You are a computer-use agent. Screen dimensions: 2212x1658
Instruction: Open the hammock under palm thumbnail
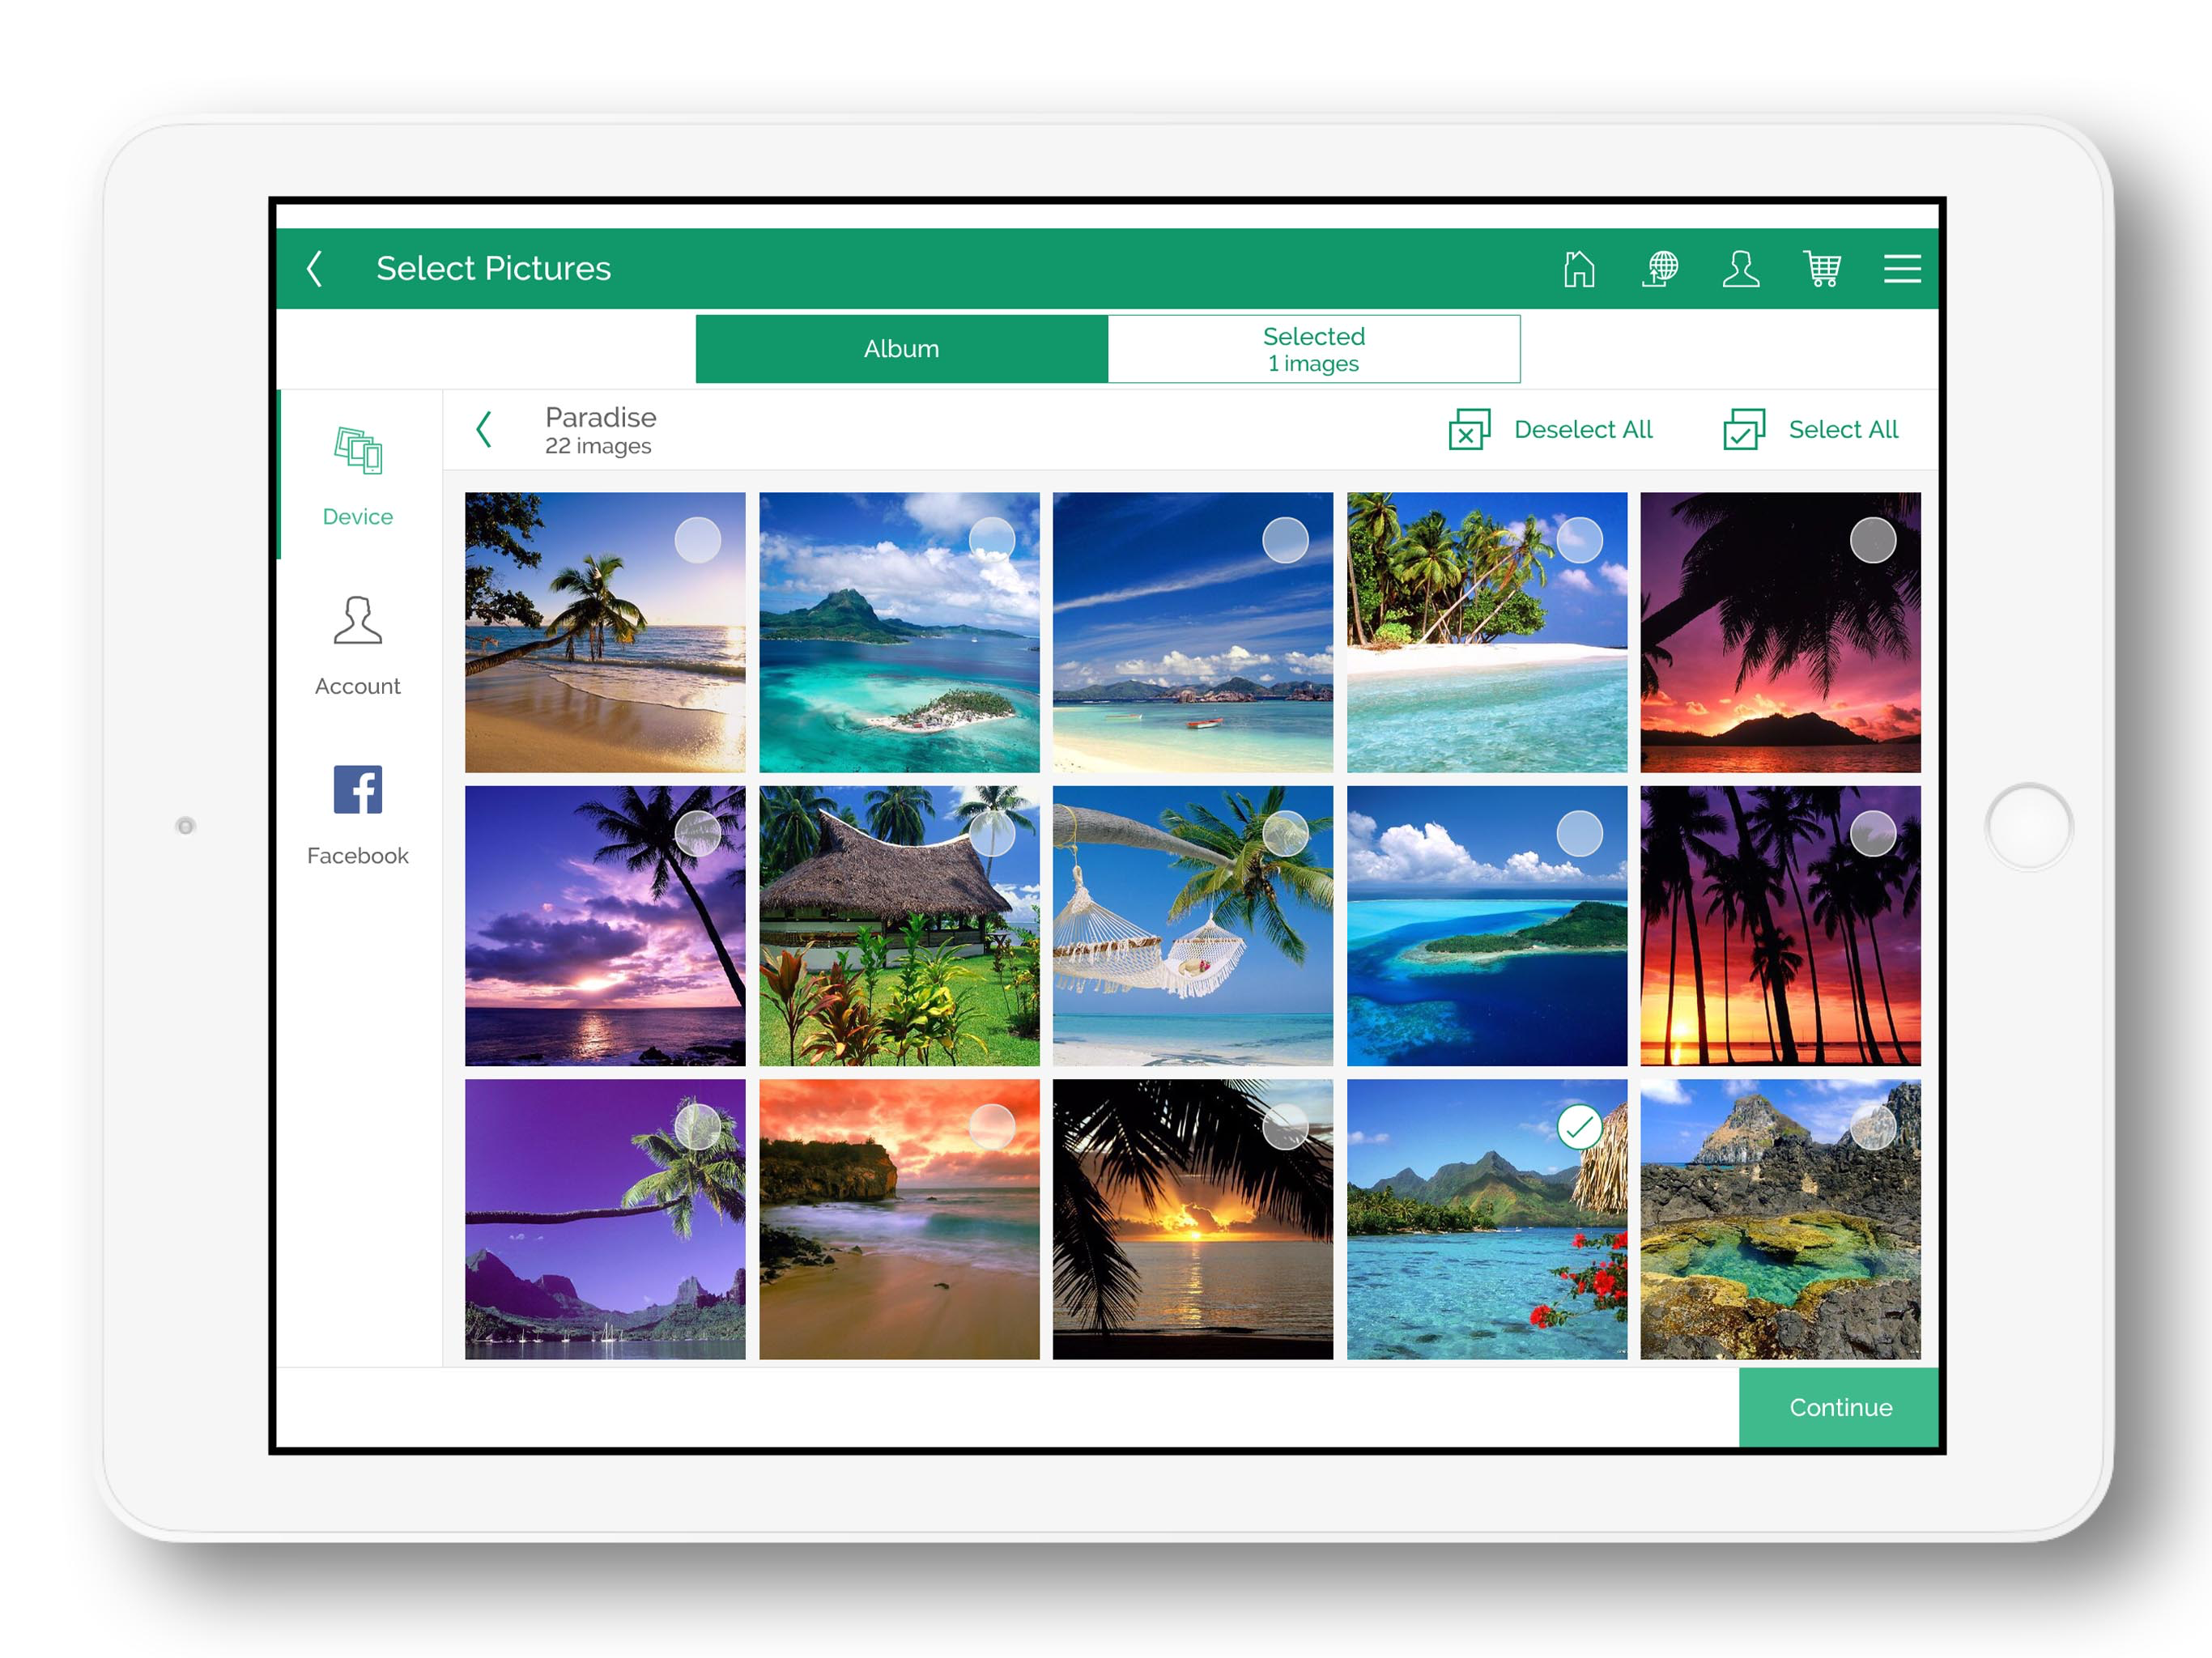(1192, 925)
